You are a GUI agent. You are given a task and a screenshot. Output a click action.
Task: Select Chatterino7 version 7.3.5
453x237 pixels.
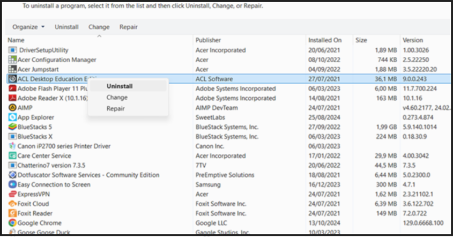(51, 165)
